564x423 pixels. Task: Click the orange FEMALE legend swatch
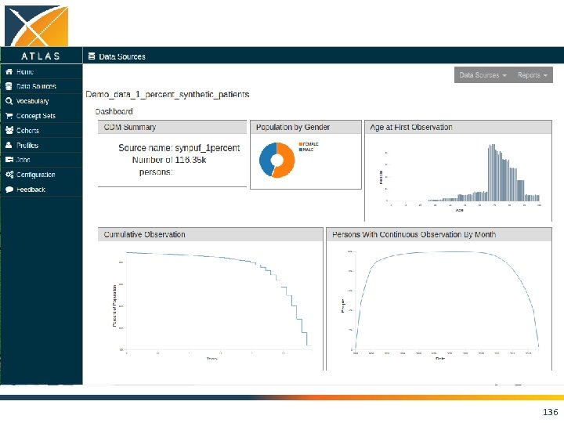301,144
